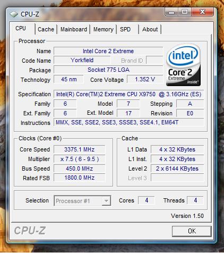
Task: Click the Core Speed value '3375.1 MHz'
Action: tap(79, 149)
